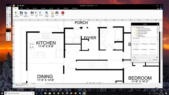Pick the Pl Hor Slider 4' symbol
The height and width of the screenshot is (95, 169).
pyautogui.click(x=136, y=42)
